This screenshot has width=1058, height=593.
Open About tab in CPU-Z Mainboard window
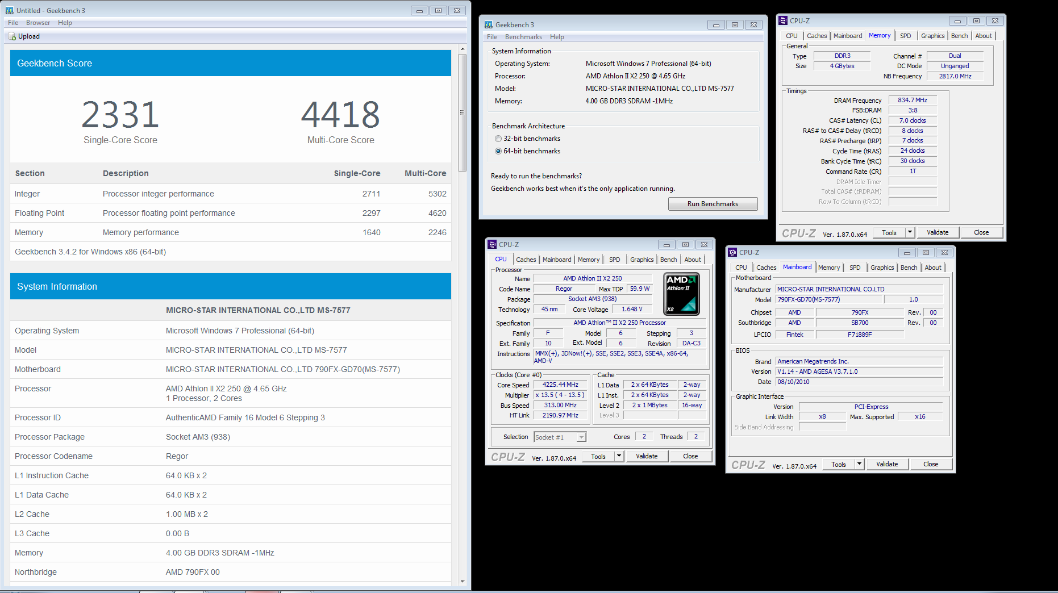[x=933, y=268]
